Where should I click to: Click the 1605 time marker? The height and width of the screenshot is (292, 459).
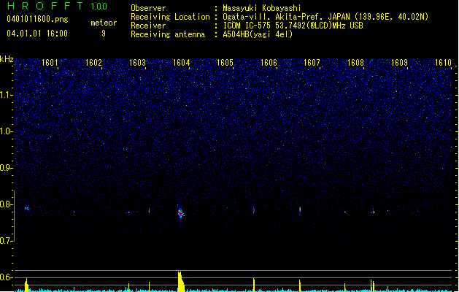tap(225, 63)
